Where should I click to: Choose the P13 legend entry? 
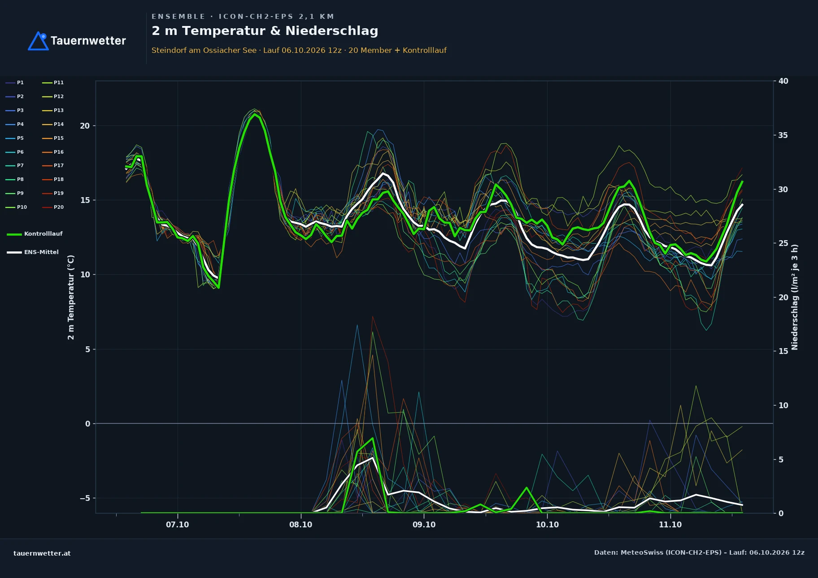click(x=53, y=110)
